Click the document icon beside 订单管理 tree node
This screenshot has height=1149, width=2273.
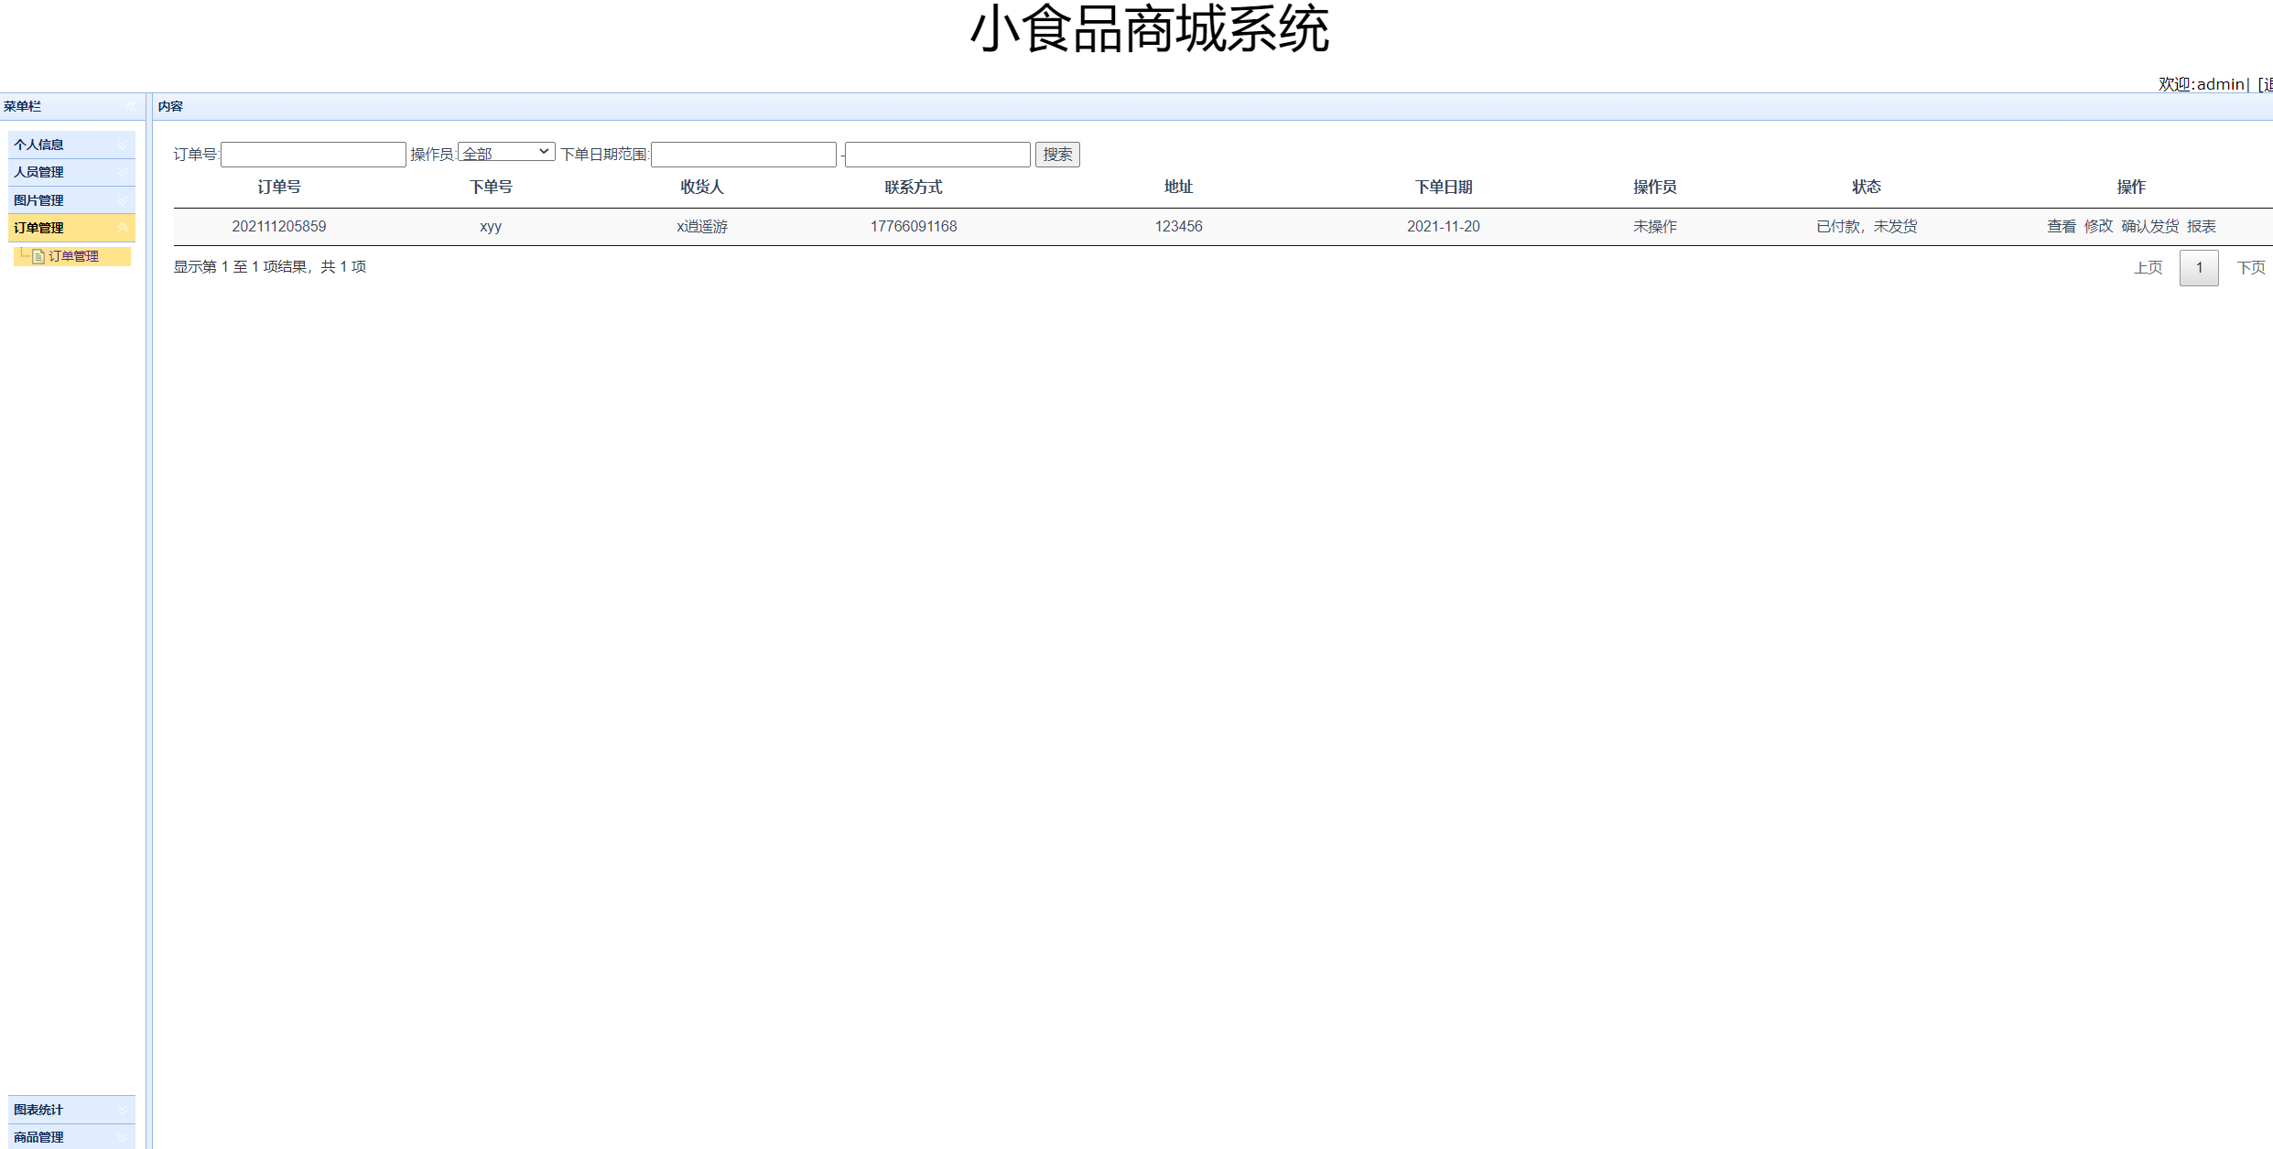(38, 257)
